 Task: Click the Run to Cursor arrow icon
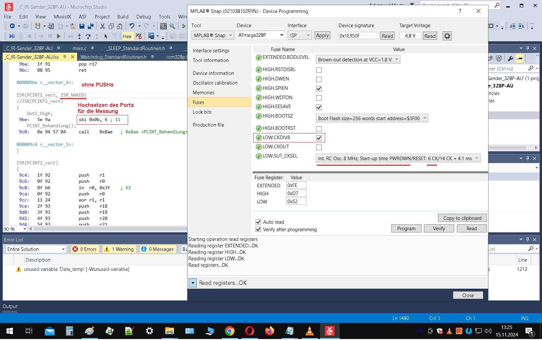tap(106, 36)
